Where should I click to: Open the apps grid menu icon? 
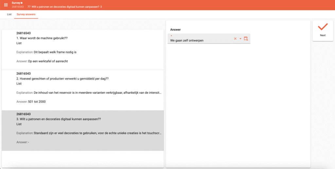6,5
